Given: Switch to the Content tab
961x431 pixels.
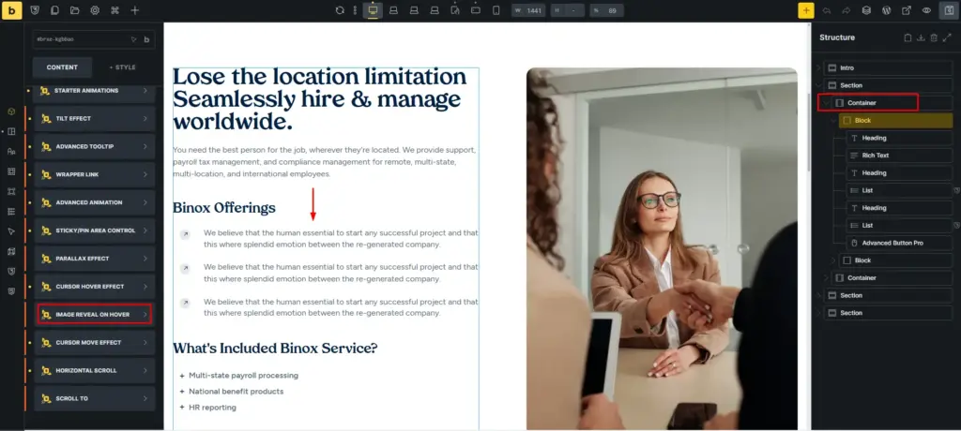Looking at the screenshot, I should tap(62, 67).
